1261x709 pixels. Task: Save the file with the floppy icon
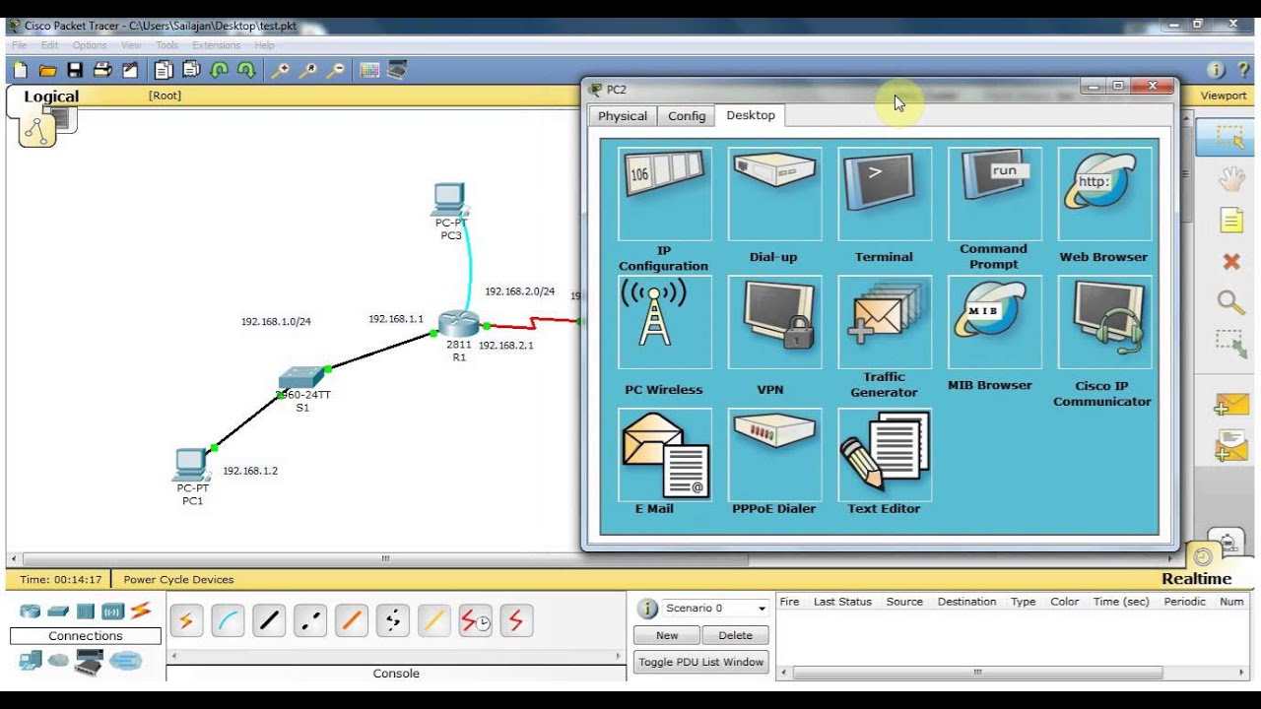pyautogui.click(x=75, y=70)
